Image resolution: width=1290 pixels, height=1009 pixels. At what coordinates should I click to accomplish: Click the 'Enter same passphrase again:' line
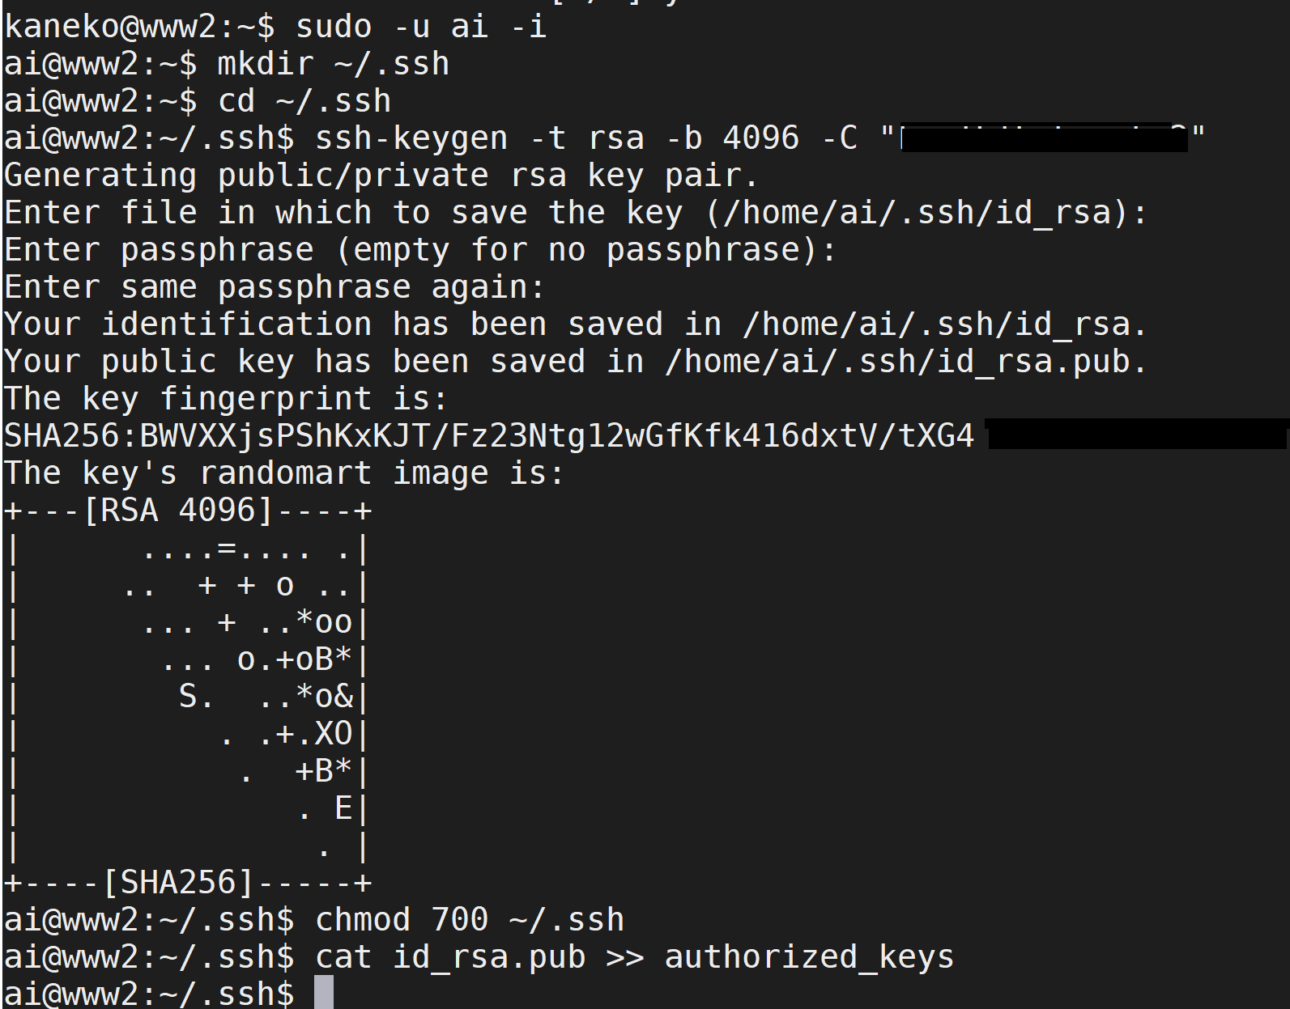[274, 287]
